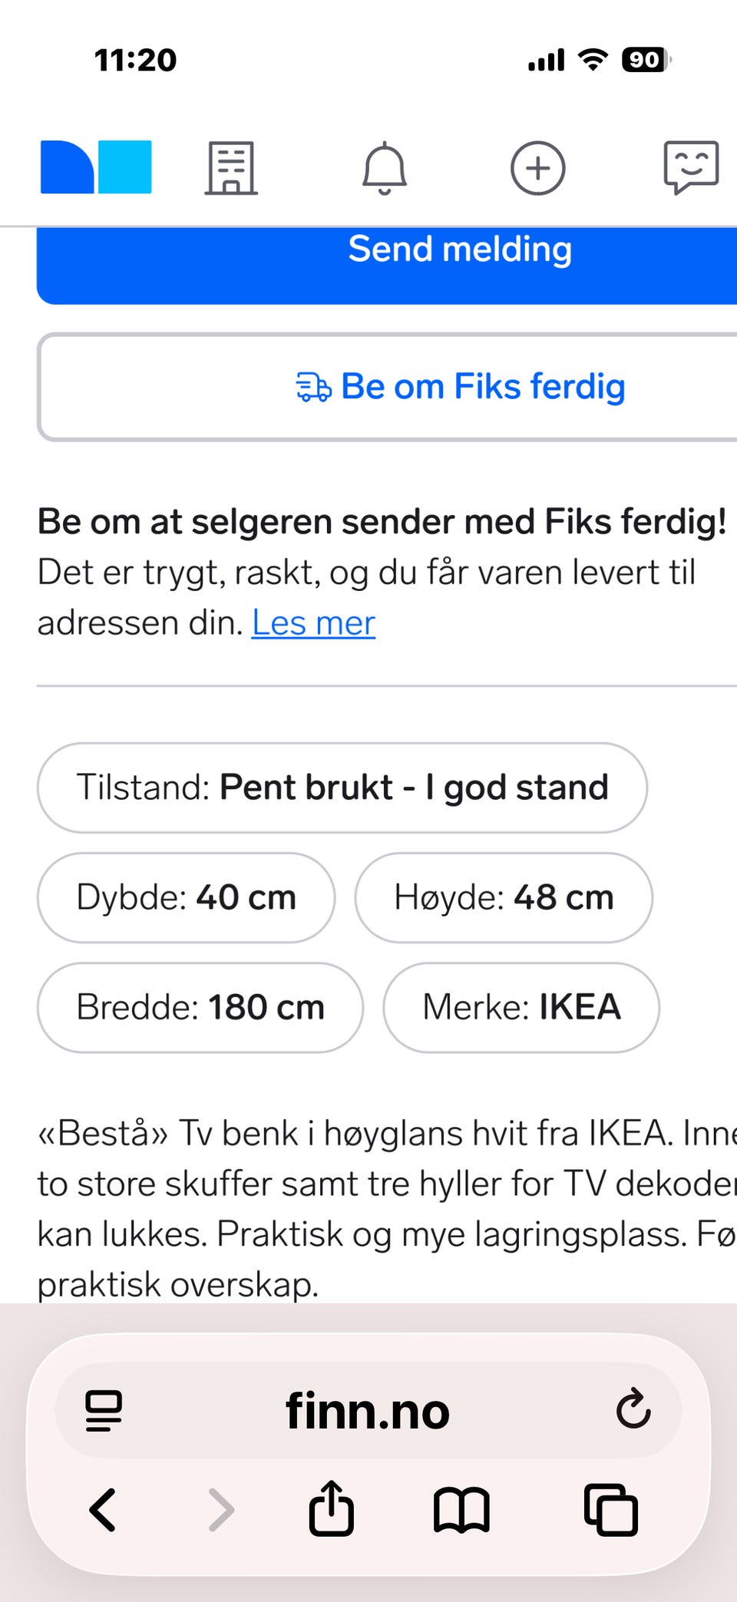
Task: Open the real estate building icon
Action: [231, 168]
